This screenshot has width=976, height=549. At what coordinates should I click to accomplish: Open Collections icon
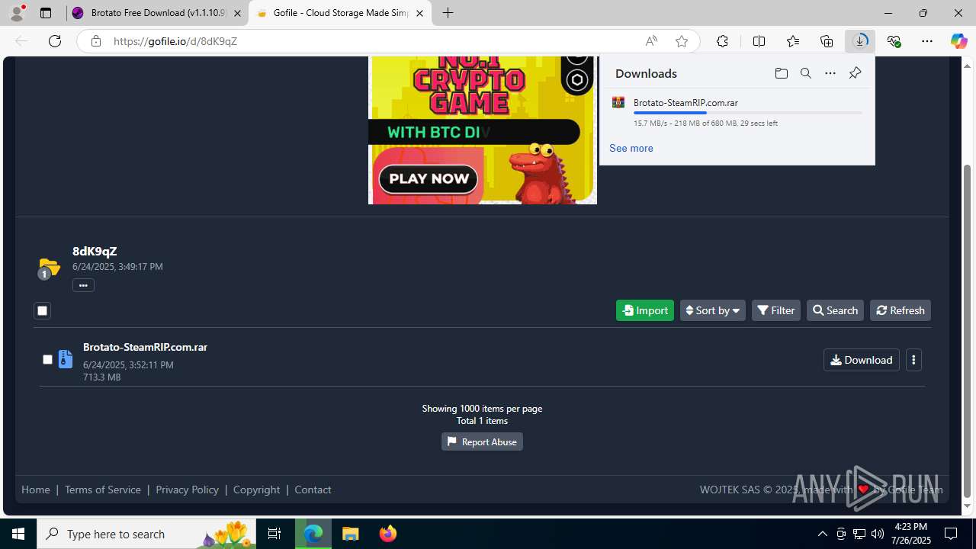[827, 41]
